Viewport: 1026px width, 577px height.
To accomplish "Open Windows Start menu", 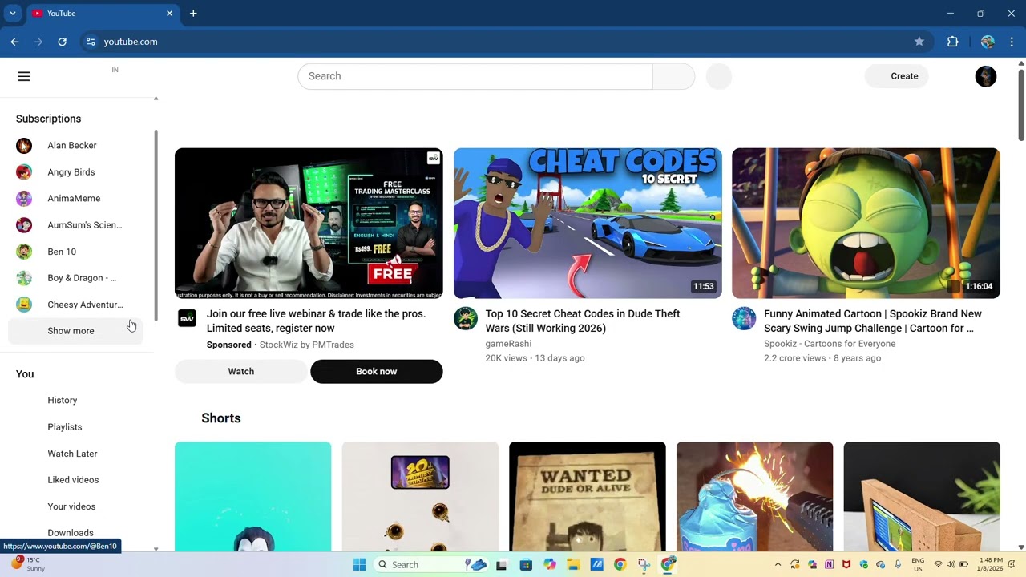I will tap(359, 564).
